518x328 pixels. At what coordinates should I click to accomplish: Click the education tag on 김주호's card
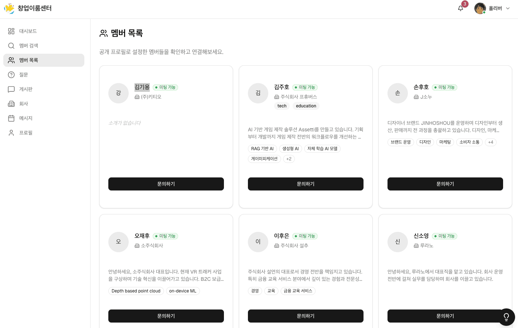[306, 106]
